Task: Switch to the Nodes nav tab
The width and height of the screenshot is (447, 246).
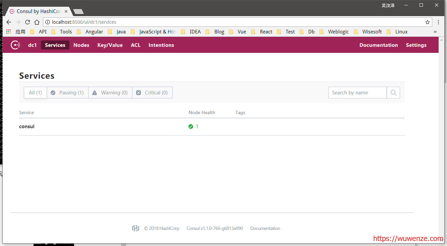Action: 81,45
